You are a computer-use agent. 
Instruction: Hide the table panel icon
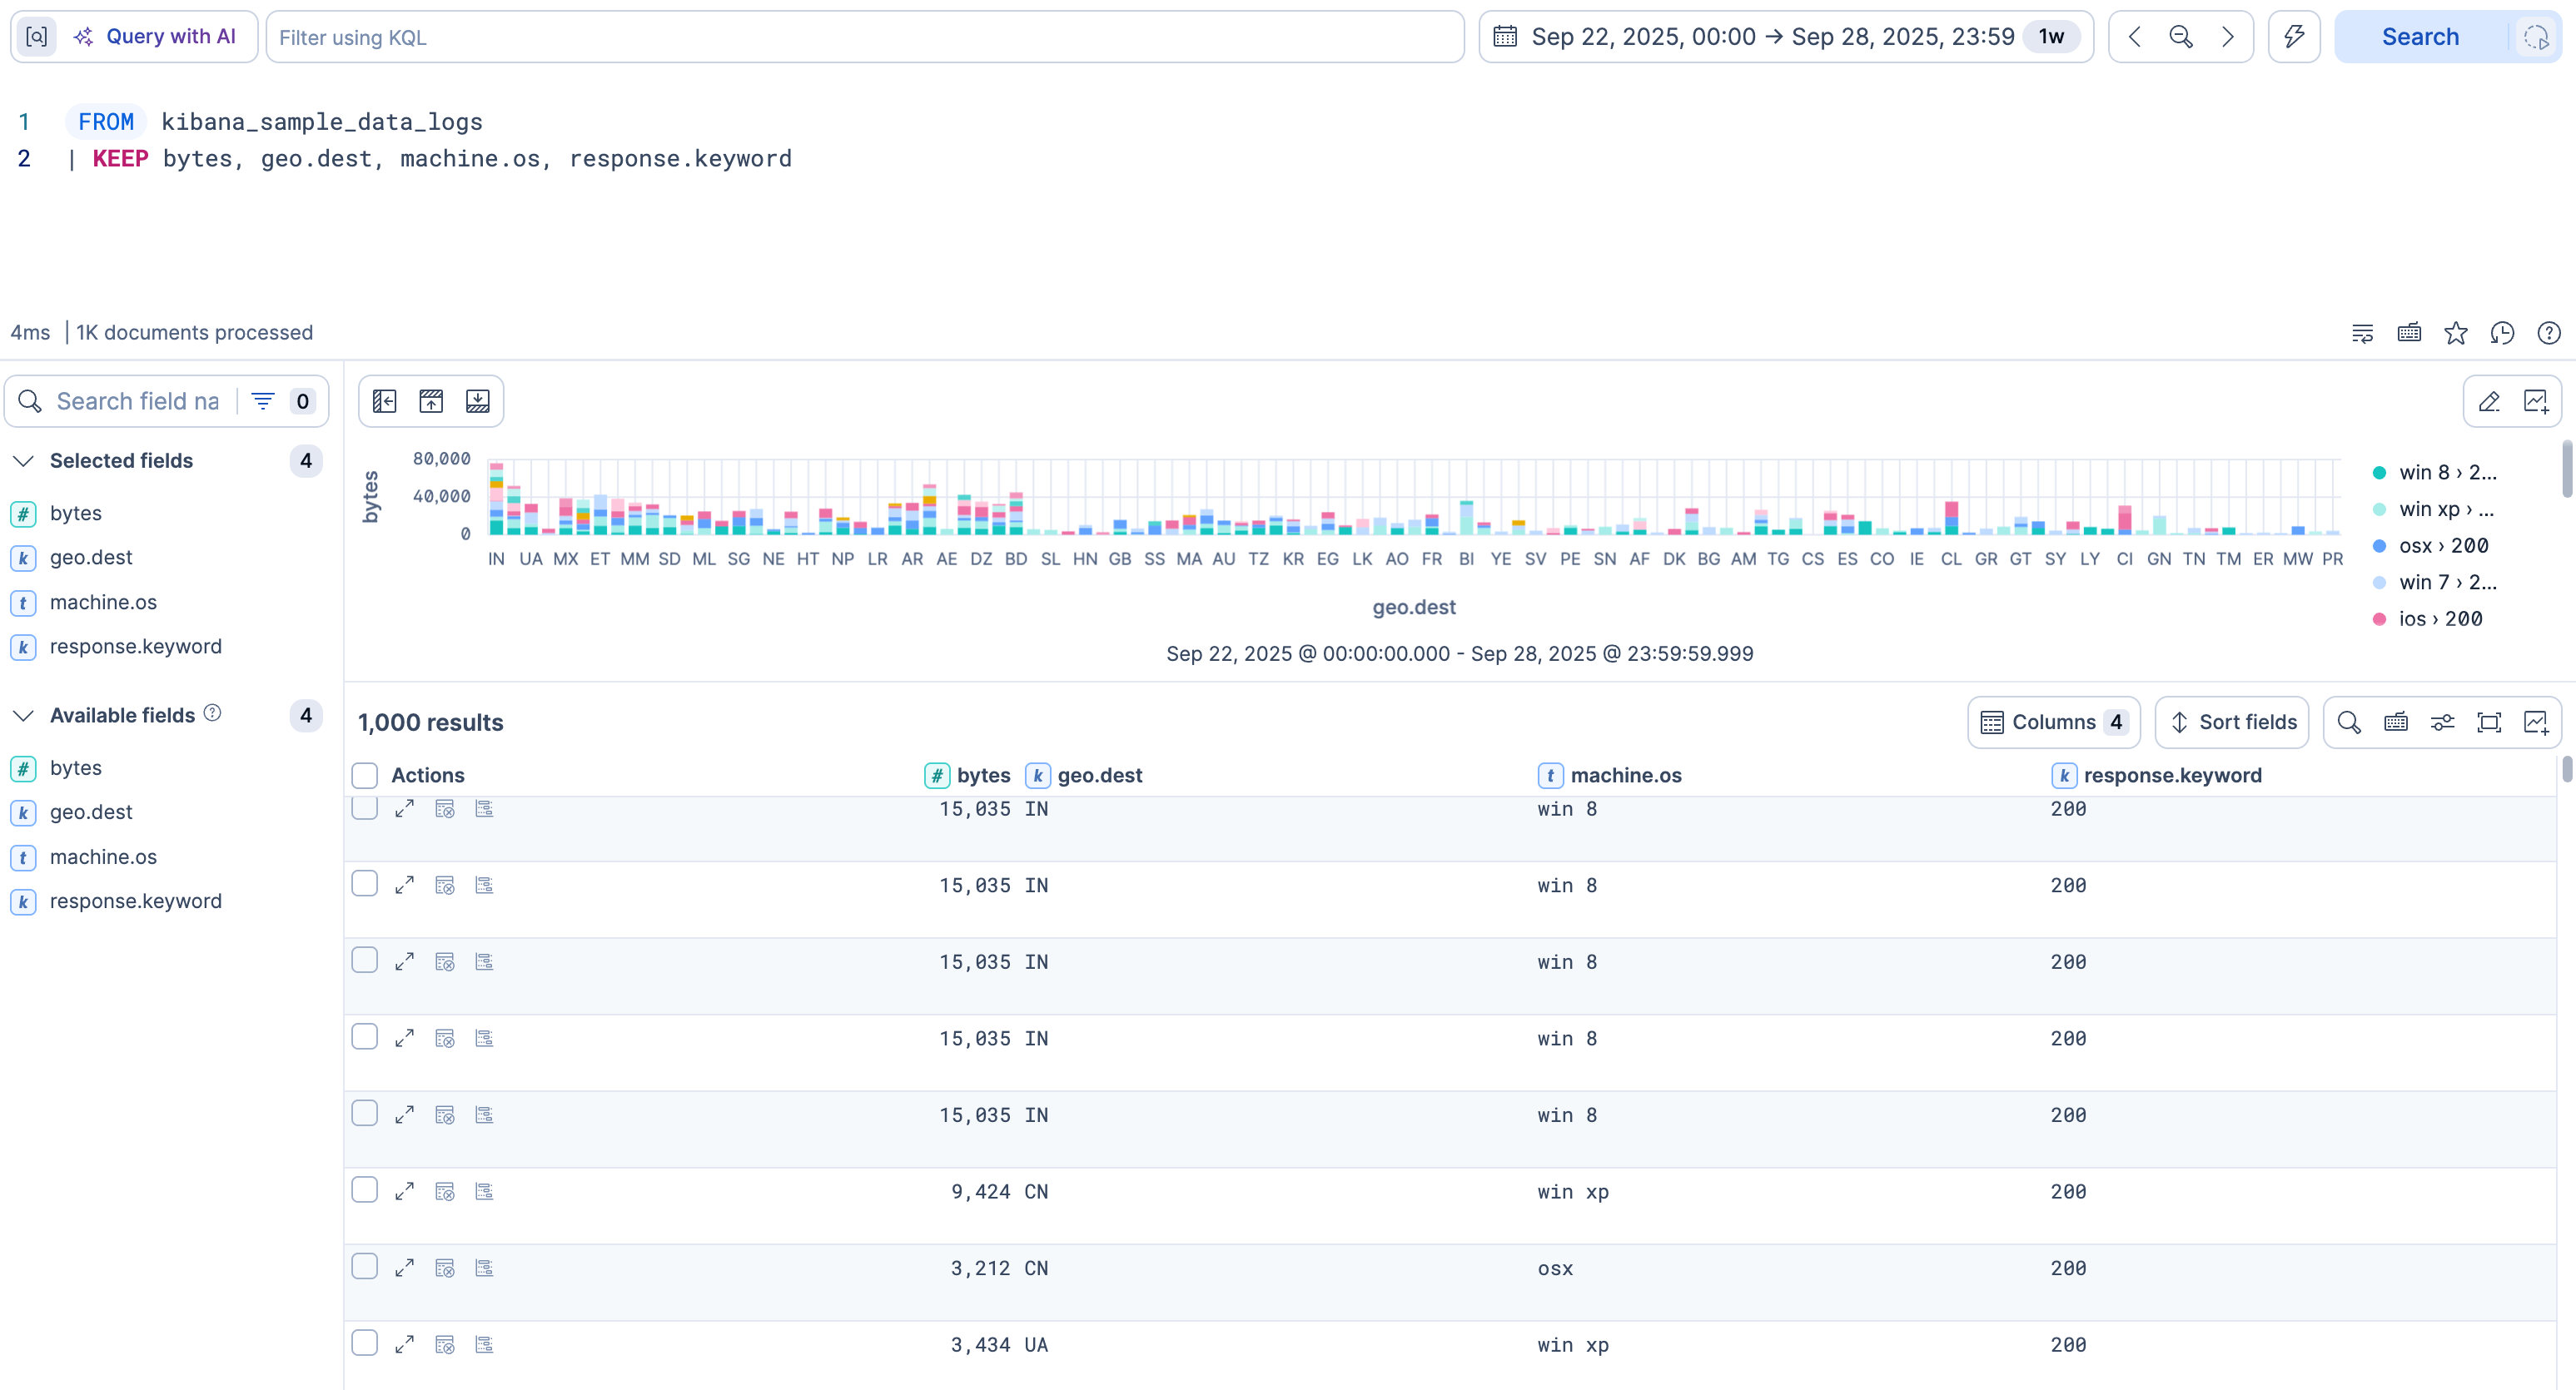coord(478,401)
